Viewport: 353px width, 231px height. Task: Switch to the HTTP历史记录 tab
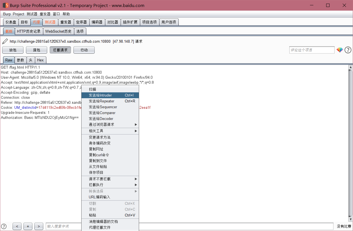point(29,31)
